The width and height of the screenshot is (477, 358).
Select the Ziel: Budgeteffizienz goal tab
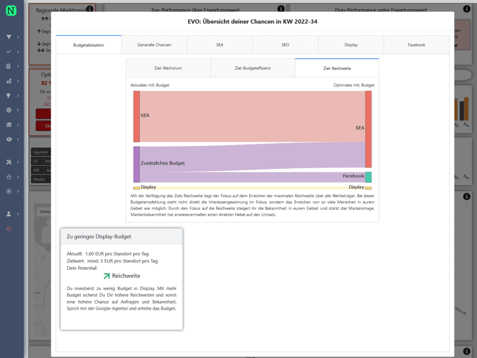click(x=252, y=68)
